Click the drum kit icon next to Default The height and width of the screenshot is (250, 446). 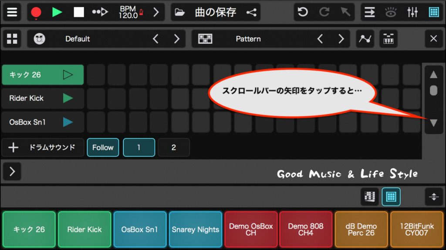[x=39, y=39]
